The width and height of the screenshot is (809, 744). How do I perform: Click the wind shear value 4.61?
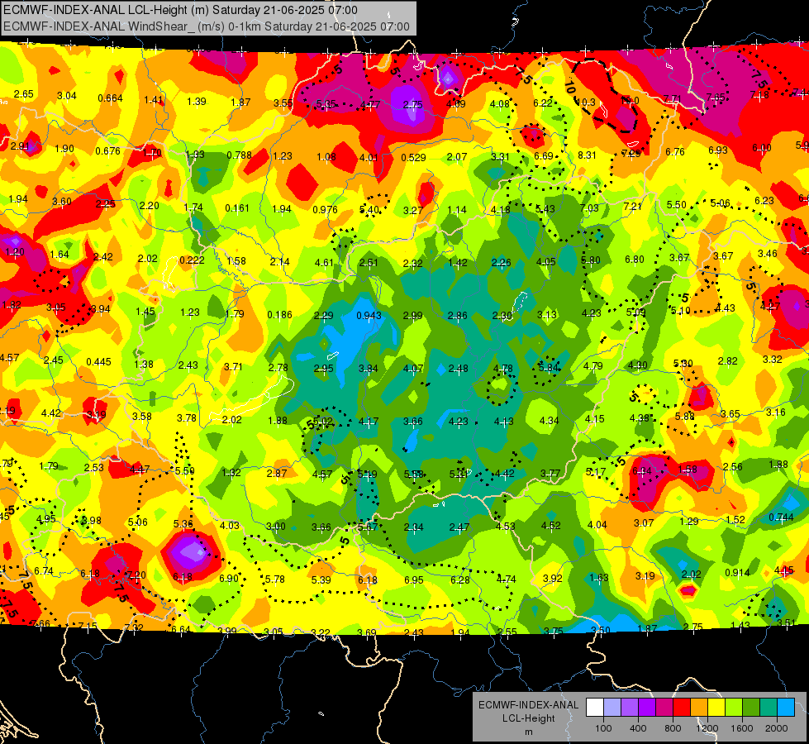324,262
